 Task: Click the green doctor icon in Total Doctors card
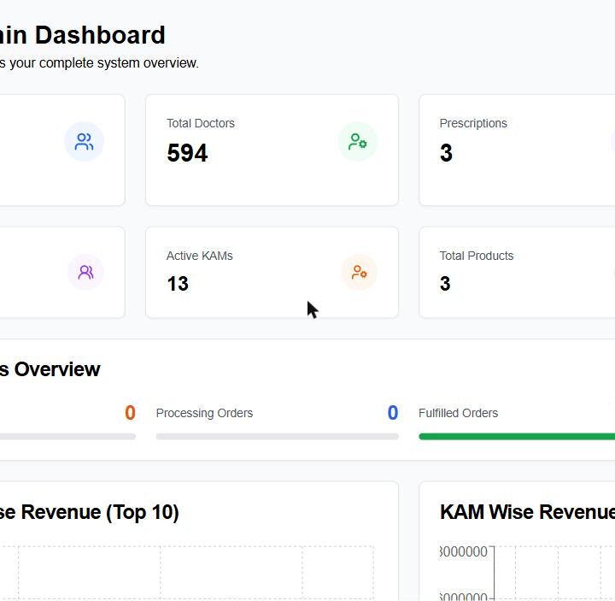tap(358, 142)
